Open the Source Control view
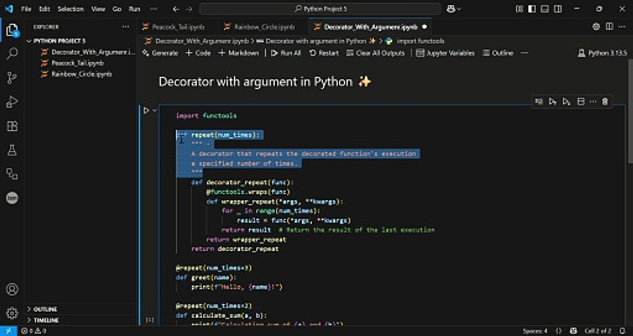 pos(12,78)
